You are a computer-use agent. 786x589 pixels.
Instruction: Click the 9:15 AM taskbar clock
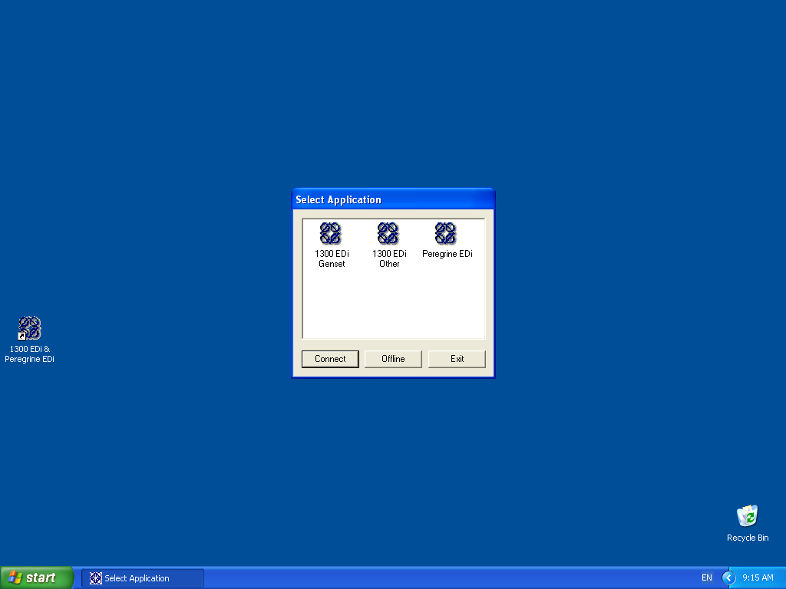758,578
